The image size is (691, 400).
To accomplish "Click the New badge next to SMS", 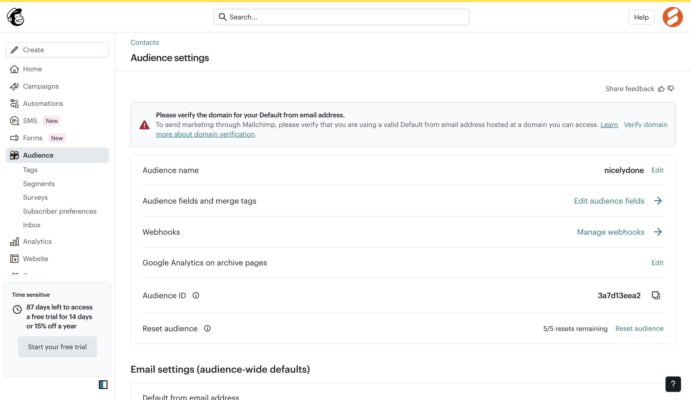I will 52,121.
